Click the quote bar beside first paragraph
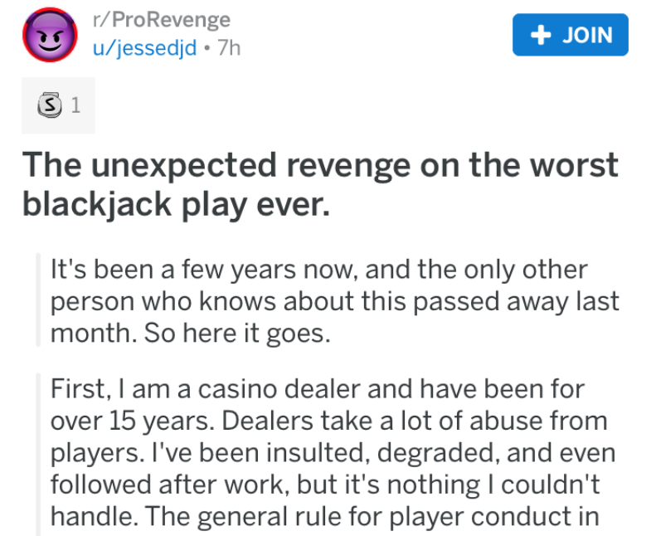Image resolution: width=656 pixels, height=536 pixels. (39, 302)
